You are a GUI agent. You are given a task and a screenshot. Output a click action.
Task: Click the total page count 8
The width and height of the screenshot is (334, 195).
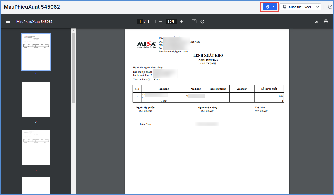point(148,21)
